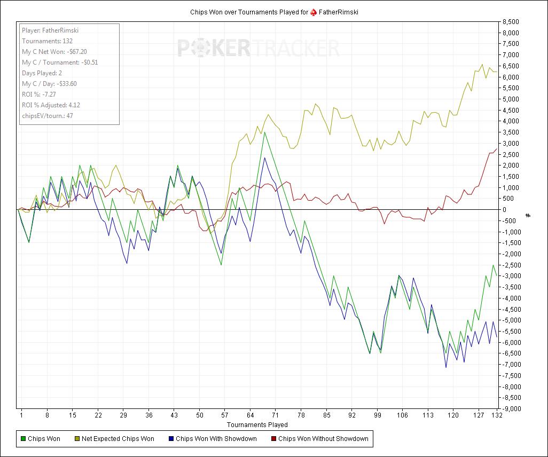Toggle the Net Expected Chips Won legend label
548x457 pixels.
coord(118,439)
